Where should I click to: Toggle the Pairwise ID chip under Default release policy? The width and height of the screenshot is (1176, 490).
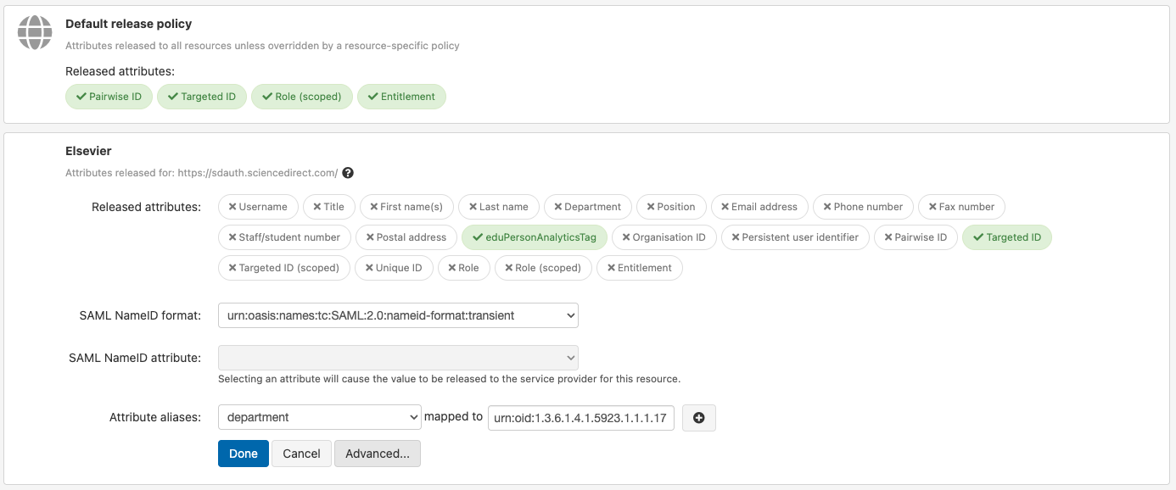[109, 96]
